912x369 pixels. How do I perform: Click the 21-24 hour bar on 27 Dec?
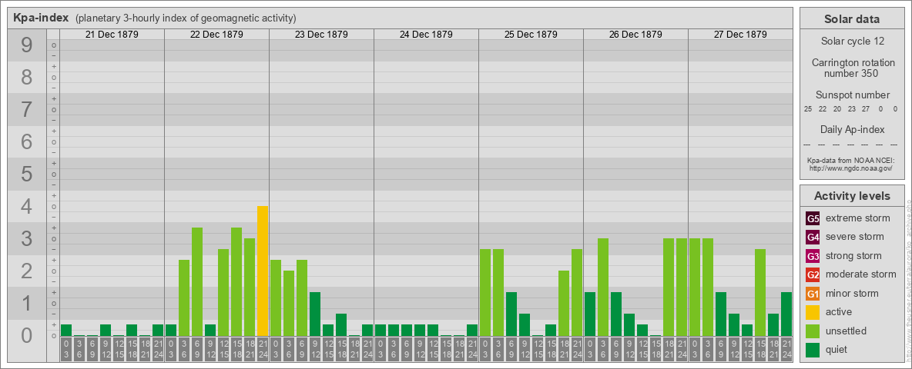[786, 314]
